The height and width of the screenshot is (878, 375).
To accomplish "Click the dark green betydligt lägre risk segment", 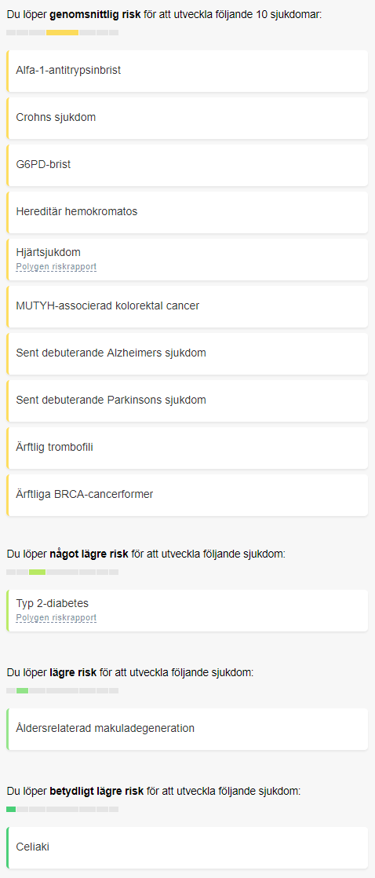I will click(11, 809).
